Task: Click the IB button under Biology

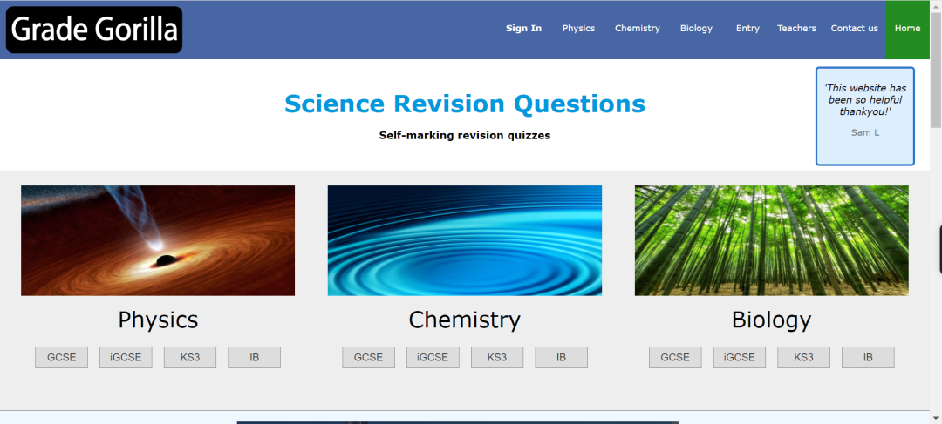Action: click(868, 358)
